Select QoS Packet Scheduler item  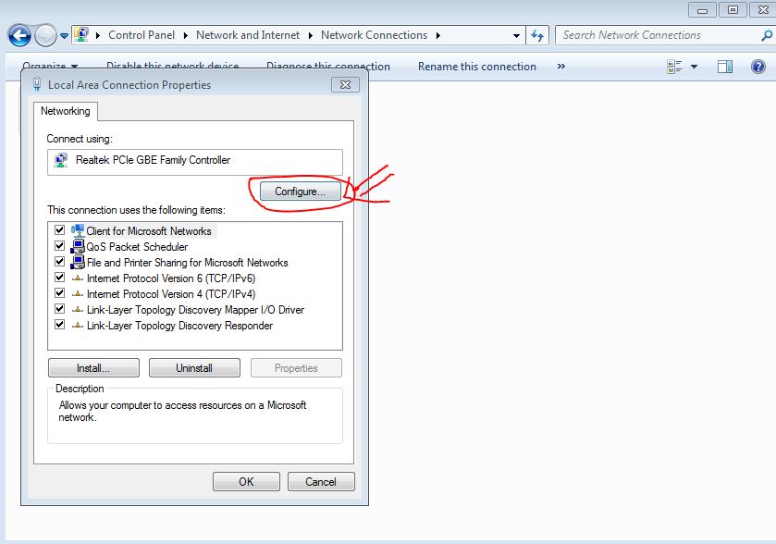point(137,247)
